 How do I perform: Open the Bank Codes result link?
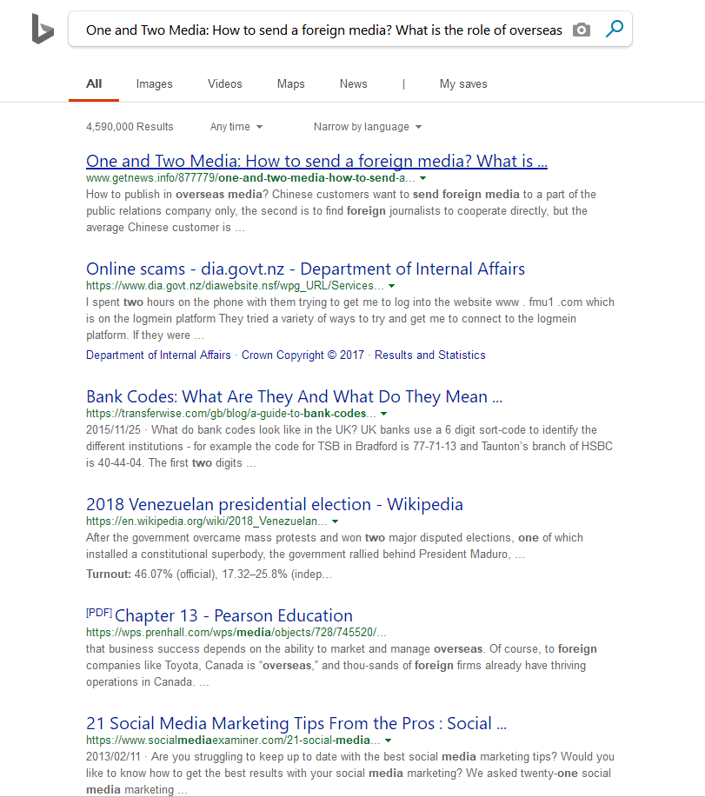(294, 396)
